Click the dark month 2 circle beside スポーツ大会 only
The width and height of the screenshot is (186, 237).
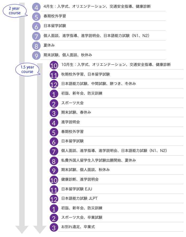coord(54,103)
